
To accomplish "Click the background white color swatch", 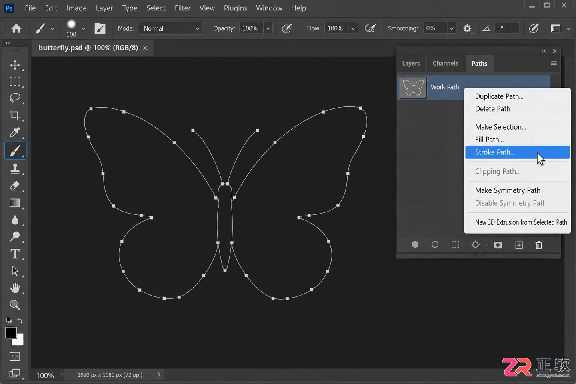I will point(19,341).
